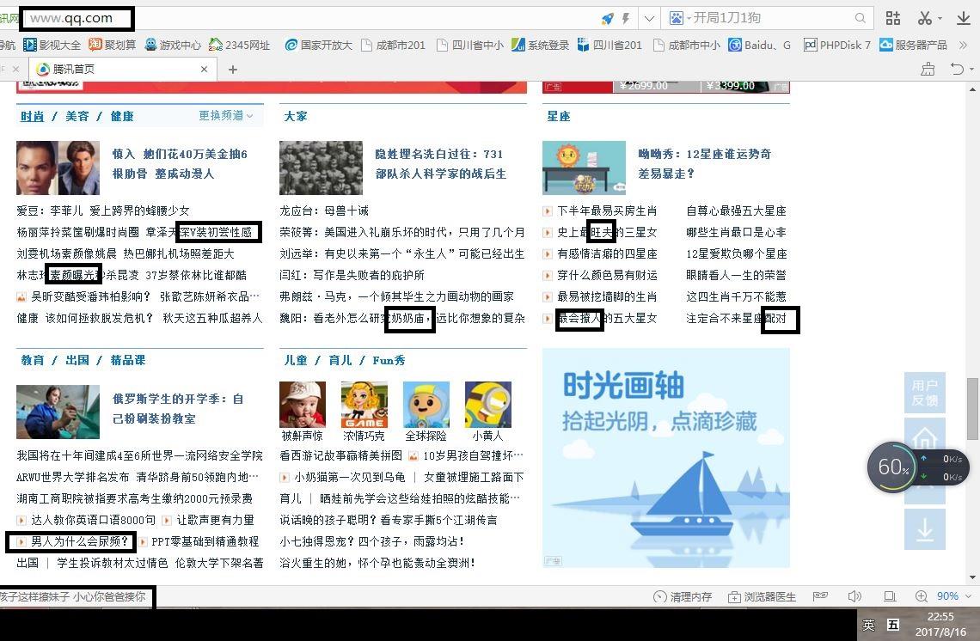
Task: Open the Baidu、G bookmark
Action: 759,45
